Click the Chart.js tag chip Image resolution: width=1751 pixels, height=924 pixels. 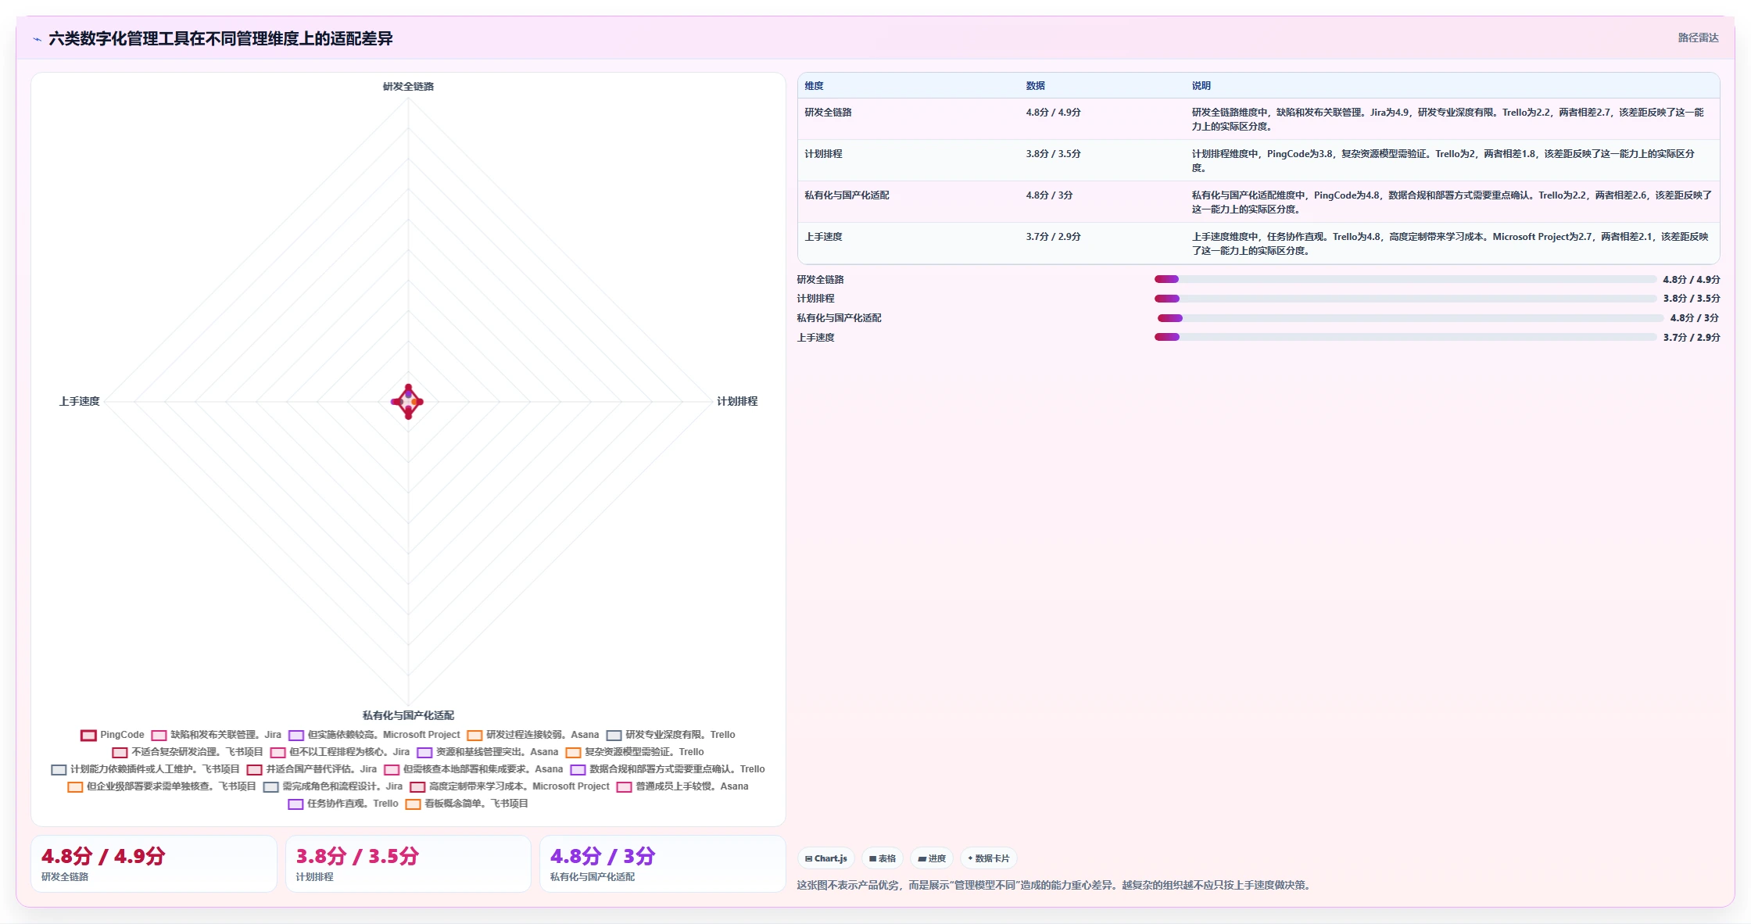(x=826, y=858)
